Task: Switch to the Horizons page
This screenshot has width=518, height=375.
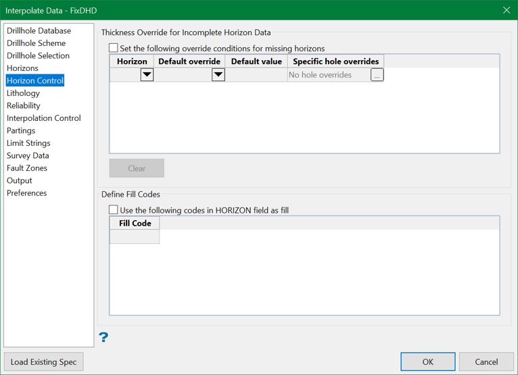Action: point(22,68)
